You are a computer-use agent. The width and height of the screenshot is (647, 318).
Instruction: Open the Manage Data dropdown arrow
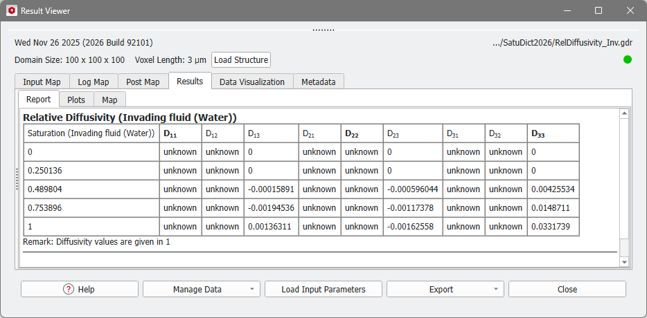tap(251, 289)
